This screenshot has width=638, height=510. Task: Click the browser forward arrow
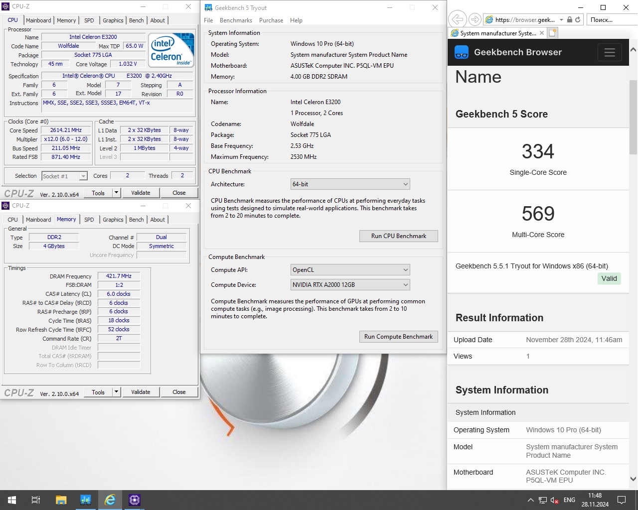475,19
